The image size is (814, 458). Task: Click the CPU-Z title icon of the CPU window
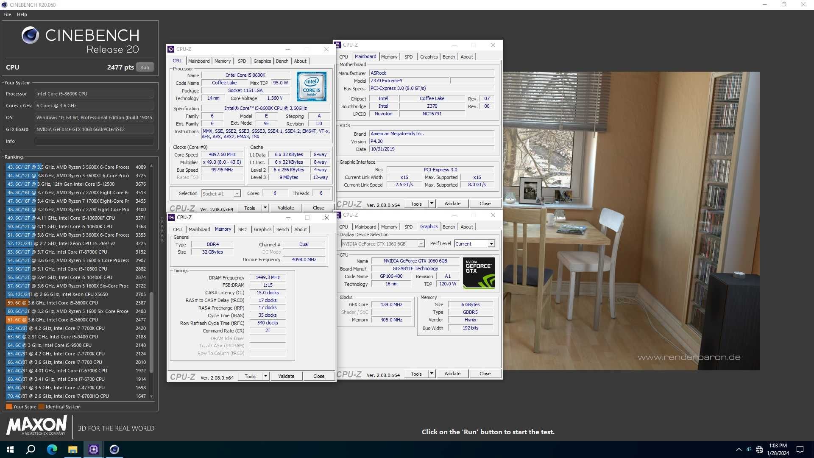171,49
